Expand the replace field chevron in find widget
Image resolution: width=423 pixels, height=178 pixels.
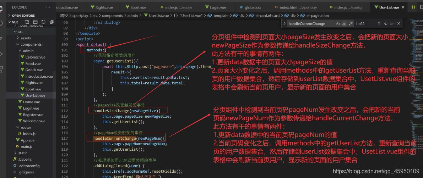click(284, 24)
